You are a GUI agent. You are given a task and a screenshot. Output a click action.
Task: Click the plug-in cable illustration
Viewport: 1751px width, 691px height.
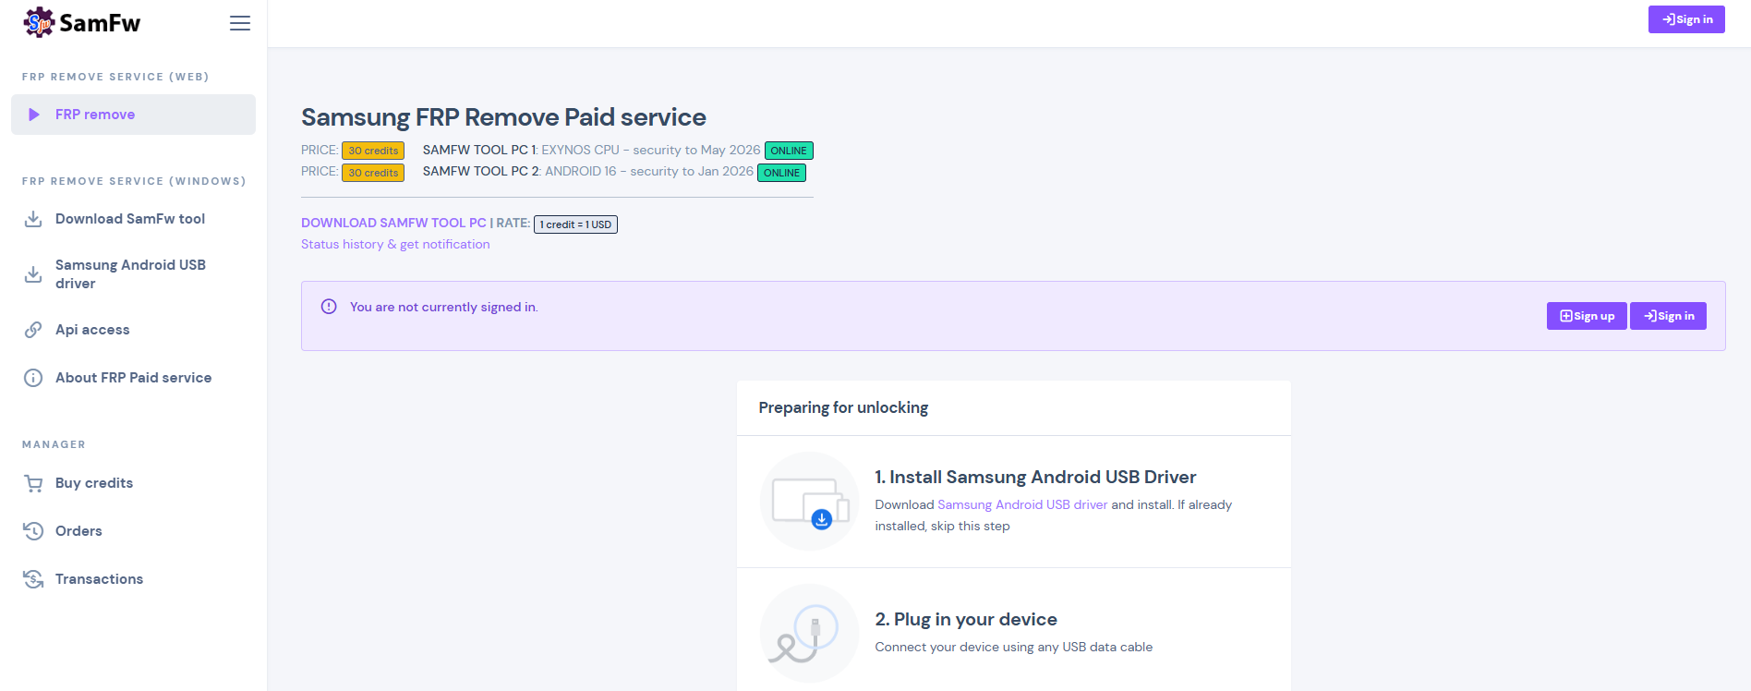point(810,634)
